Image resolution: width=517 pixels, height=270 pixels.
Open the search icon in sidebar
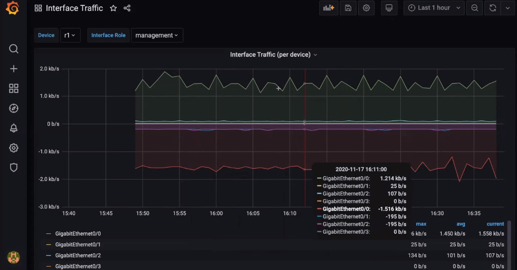tap(13, 49)
